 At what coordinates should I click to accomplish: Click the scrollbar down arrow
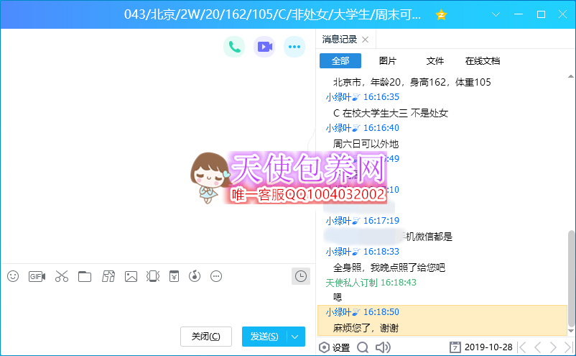coord(571,331)
